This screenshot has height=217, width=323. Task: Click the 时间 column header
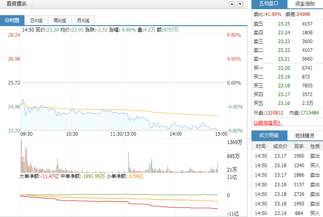click(x=261, y=146)
